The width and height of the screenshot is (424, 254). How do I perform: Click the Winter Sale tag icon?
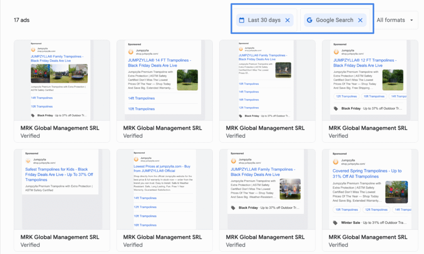coord(336,223)
